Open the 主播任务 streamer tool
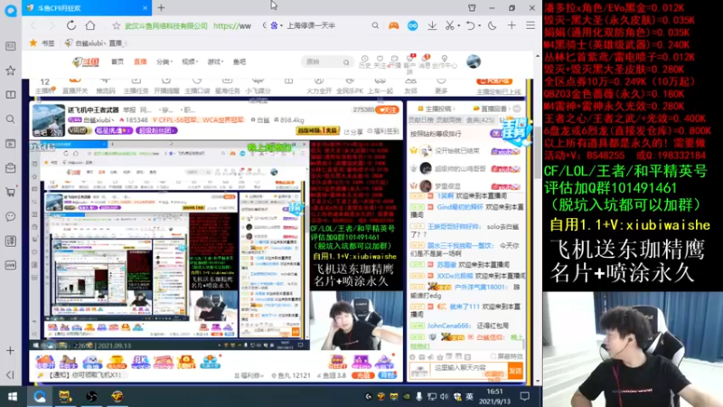 136,86
